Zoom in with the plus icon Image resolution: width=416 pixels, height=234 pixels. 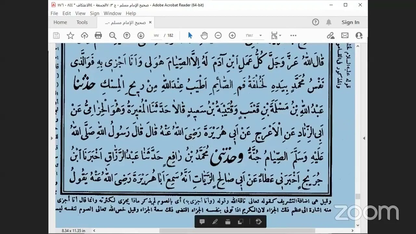[232, 35]
